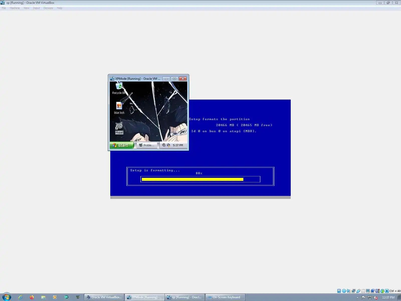
Task: Maximize the XPMode VirtualBox window
Action: pos(174,79)
